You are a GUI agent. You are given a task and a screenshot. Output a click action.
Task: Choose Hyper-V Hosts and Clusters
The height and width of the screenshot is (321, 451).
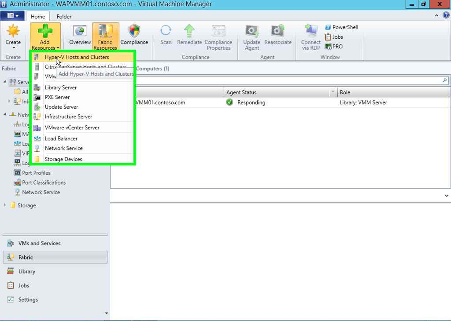coord(82,57)
